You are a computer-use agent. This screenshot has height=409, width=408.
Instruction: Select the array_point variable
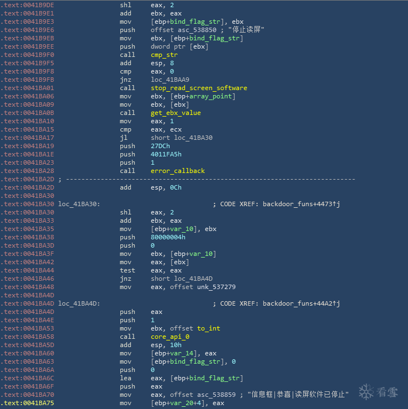click(210, 97)
